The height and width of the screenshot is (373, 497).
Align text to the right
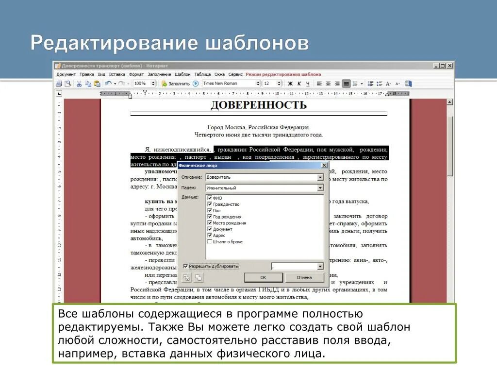(337, 84)
